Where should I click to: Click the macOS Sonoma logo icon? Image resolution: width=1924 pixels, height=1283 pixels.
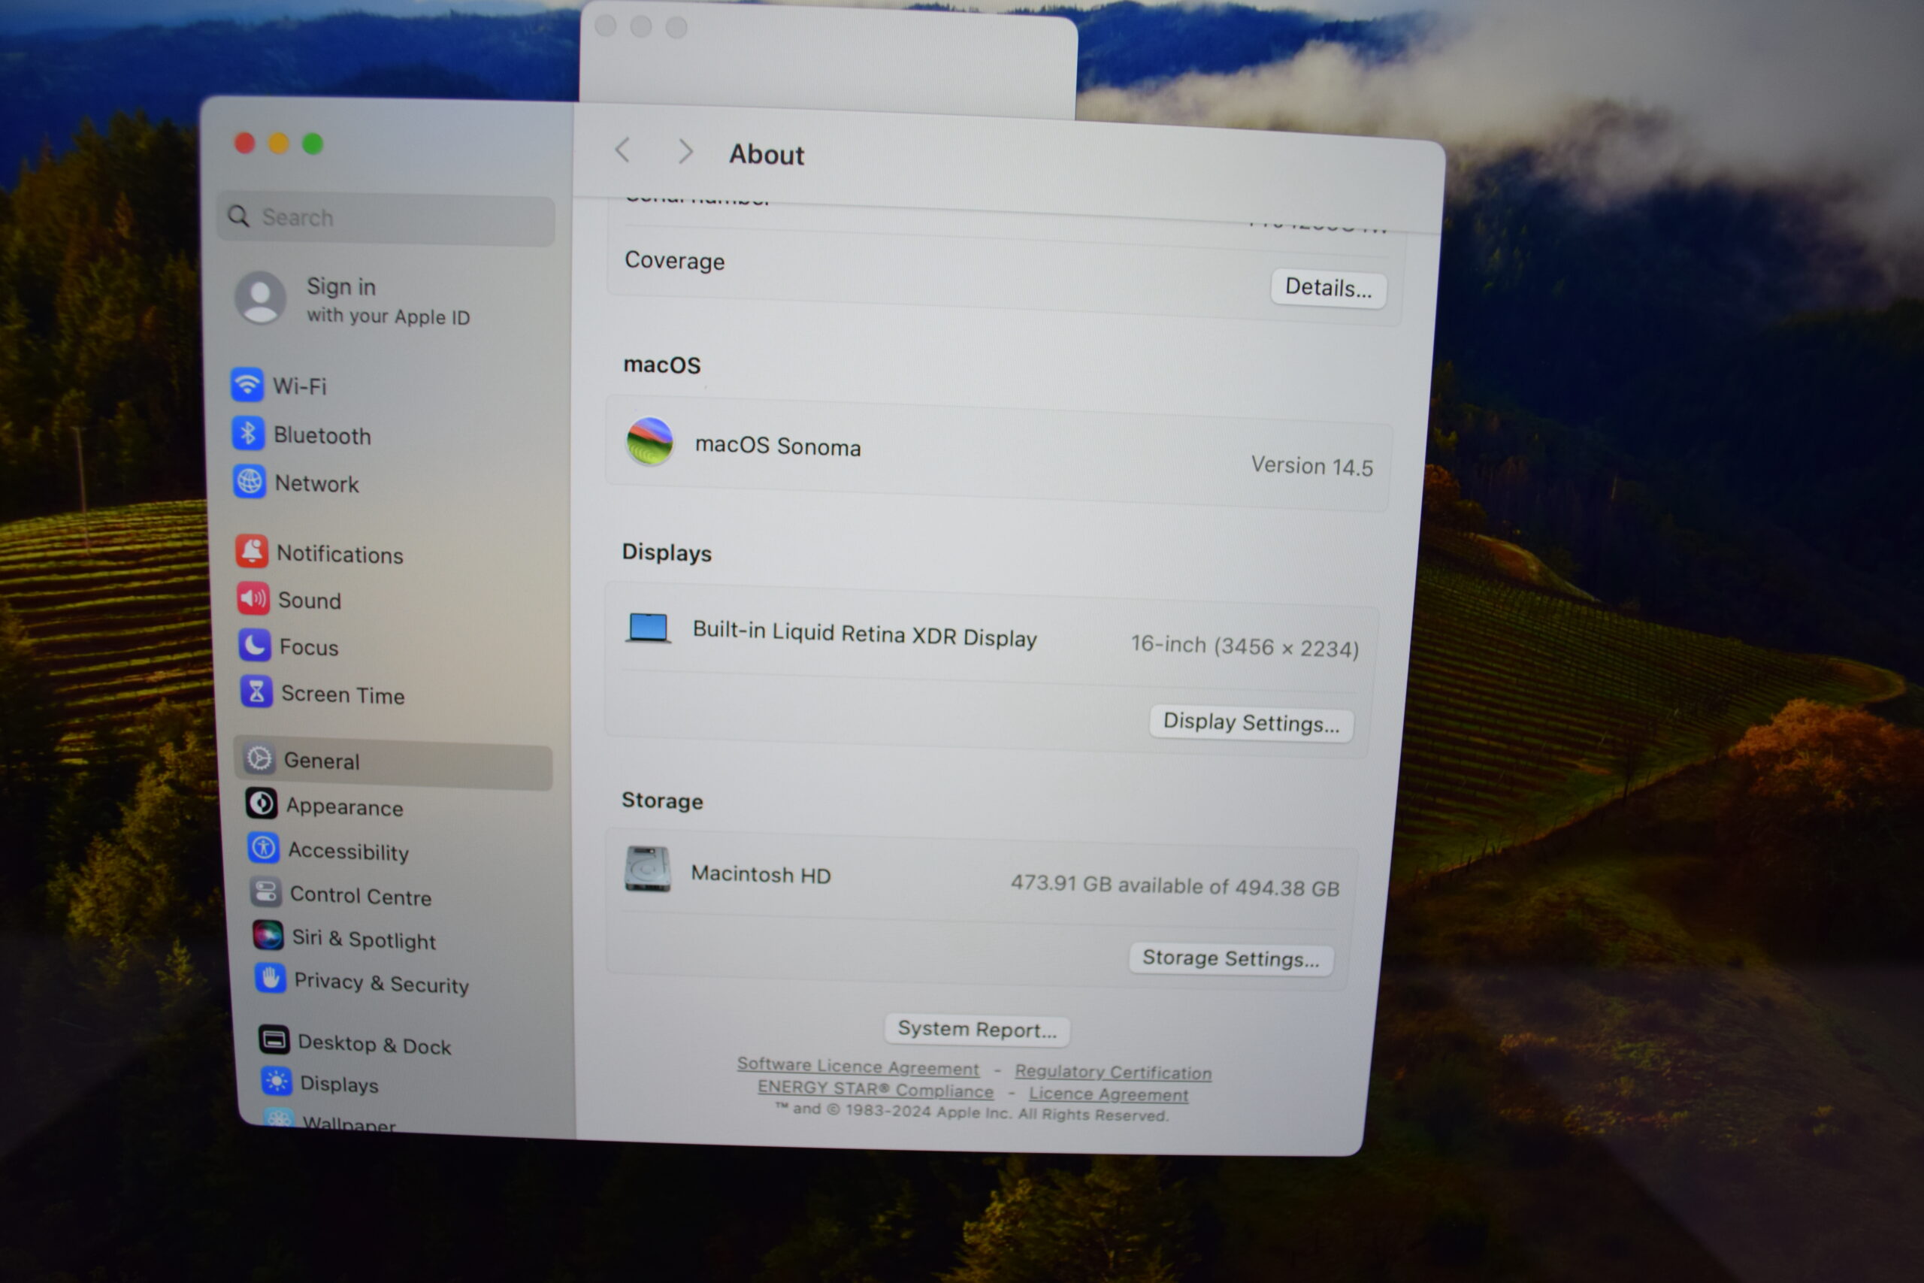(649, 442)
